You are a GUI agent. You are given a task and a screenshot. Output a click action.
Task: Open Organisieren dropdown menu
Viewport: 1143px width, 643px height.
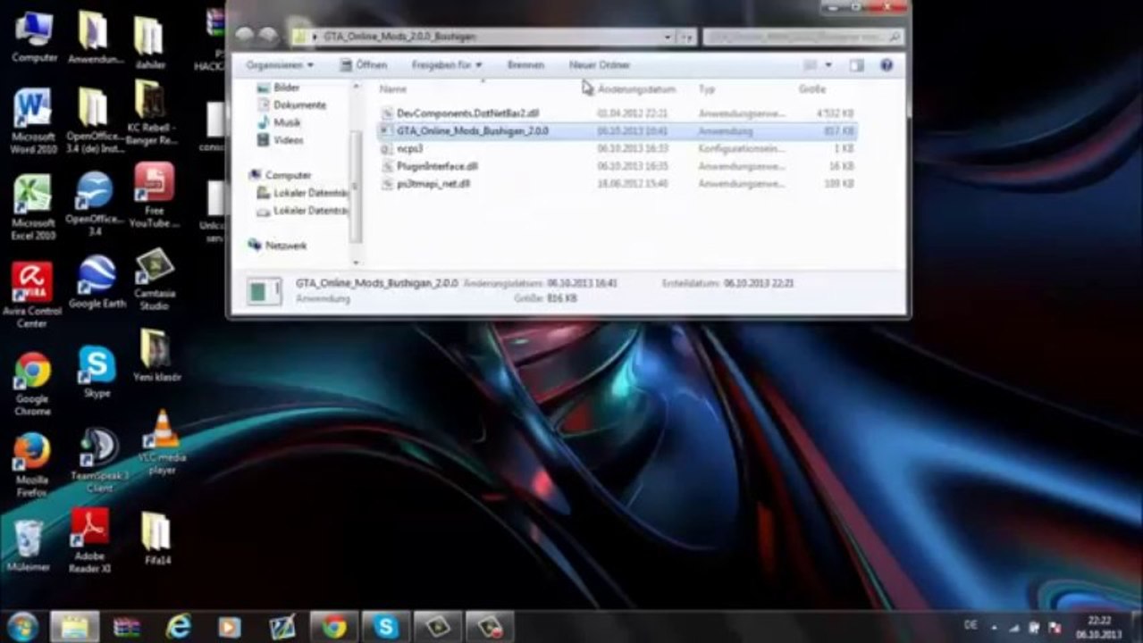pyautogui.click(x=280, y=65)
